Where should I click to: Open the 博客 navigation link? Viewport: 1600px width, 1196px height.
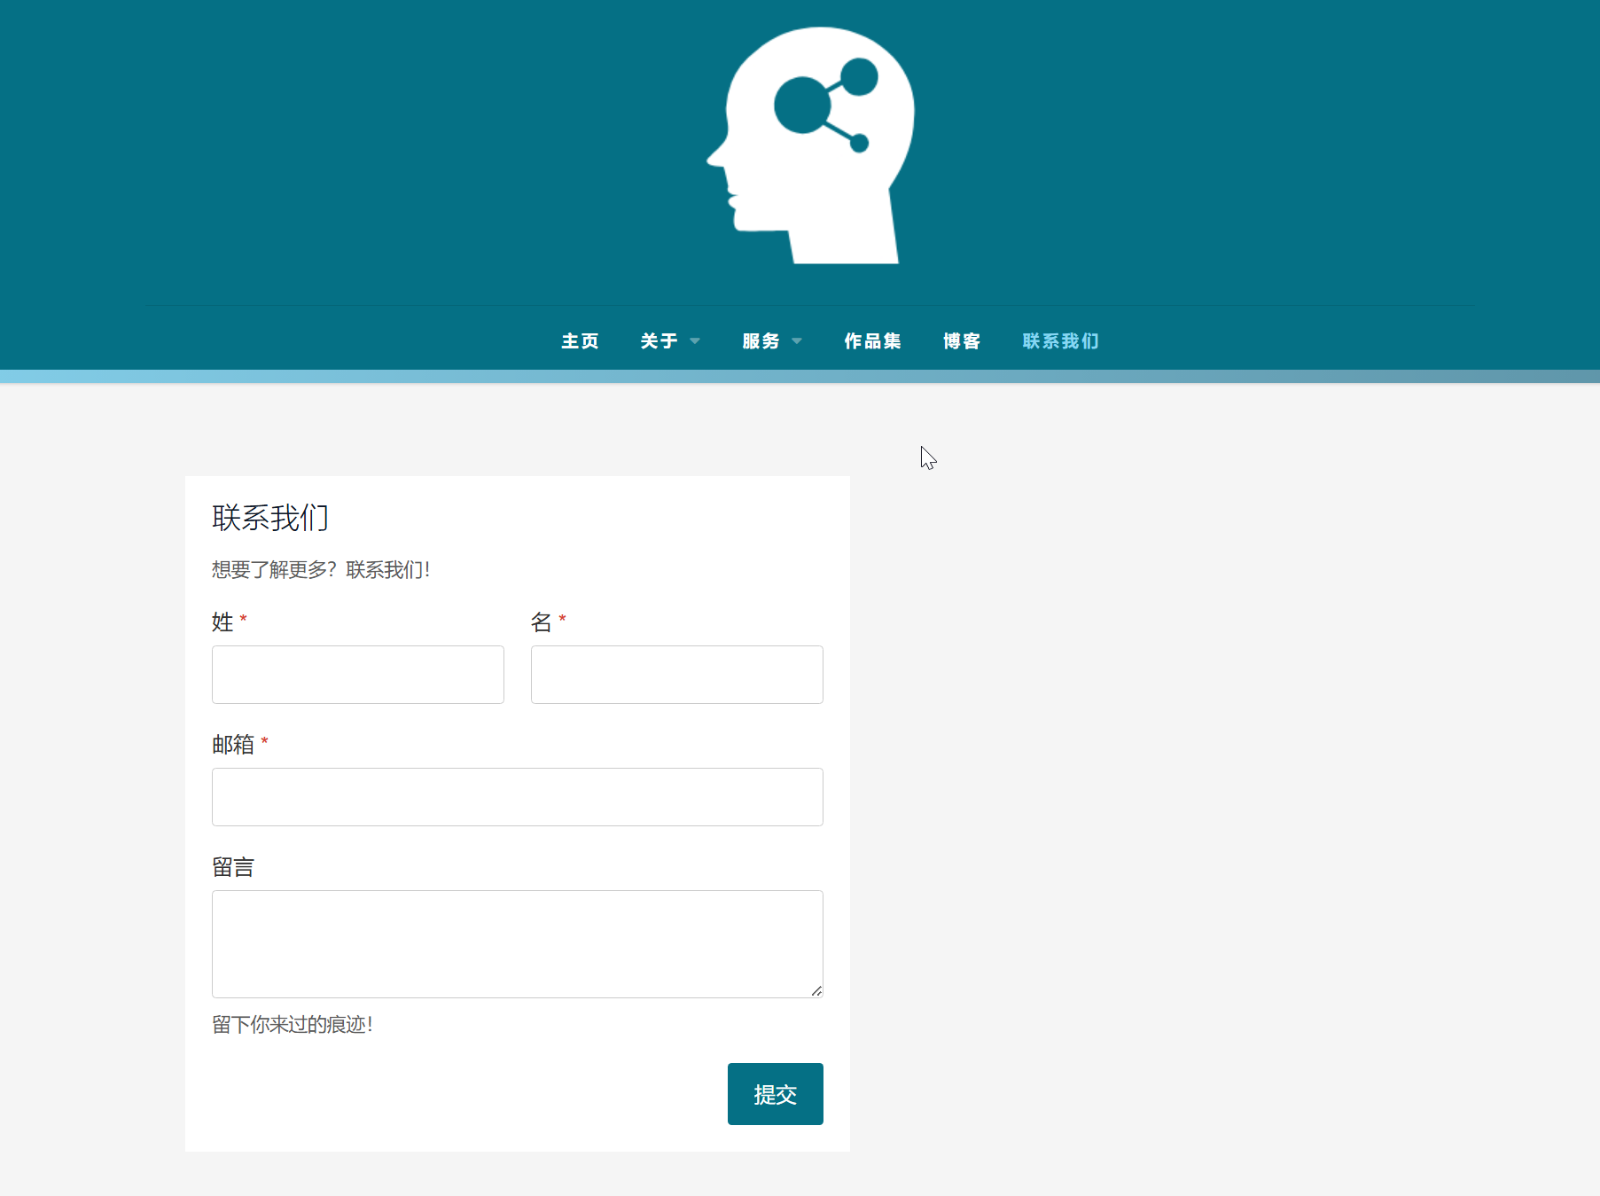tap(962, 341)
